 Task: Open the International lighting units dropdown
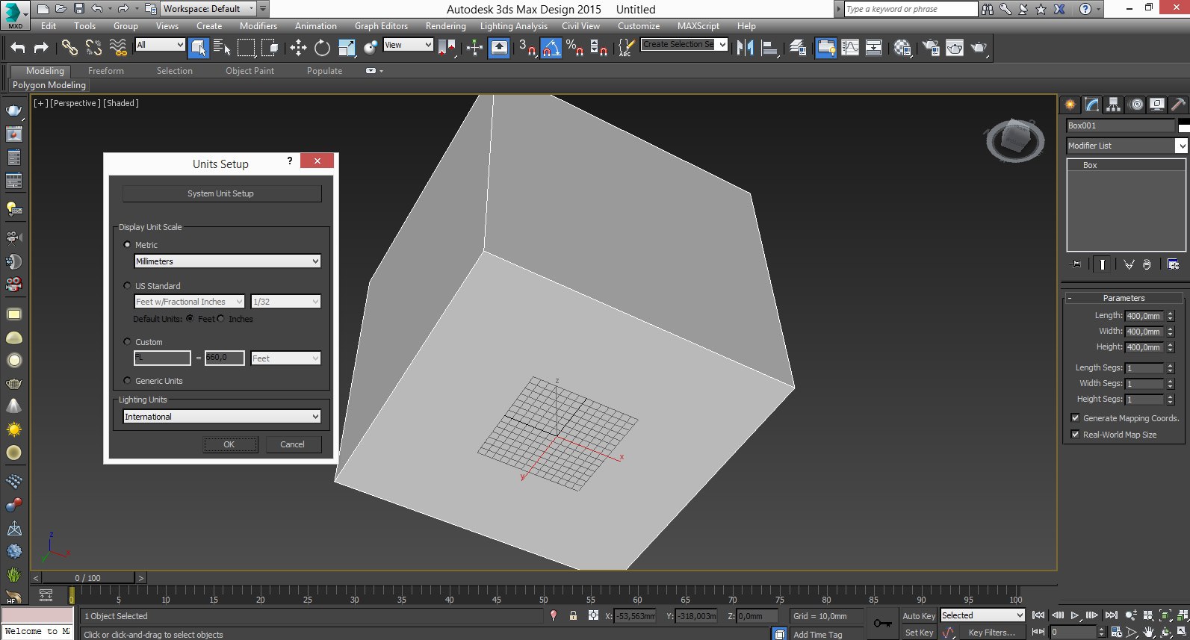pos(222,417)
